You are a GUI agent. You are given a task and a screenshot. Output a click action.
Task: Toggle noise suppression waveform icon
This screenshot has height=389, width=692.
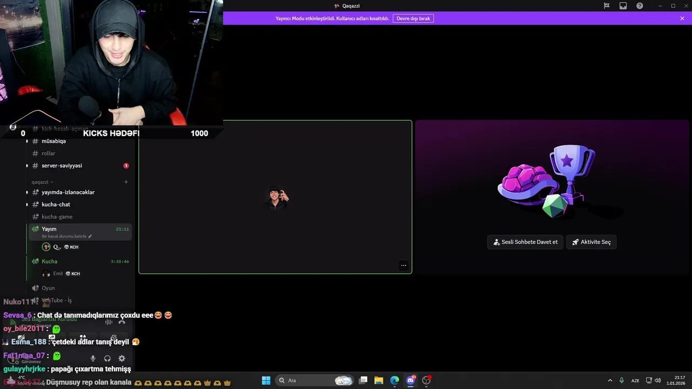109,322
